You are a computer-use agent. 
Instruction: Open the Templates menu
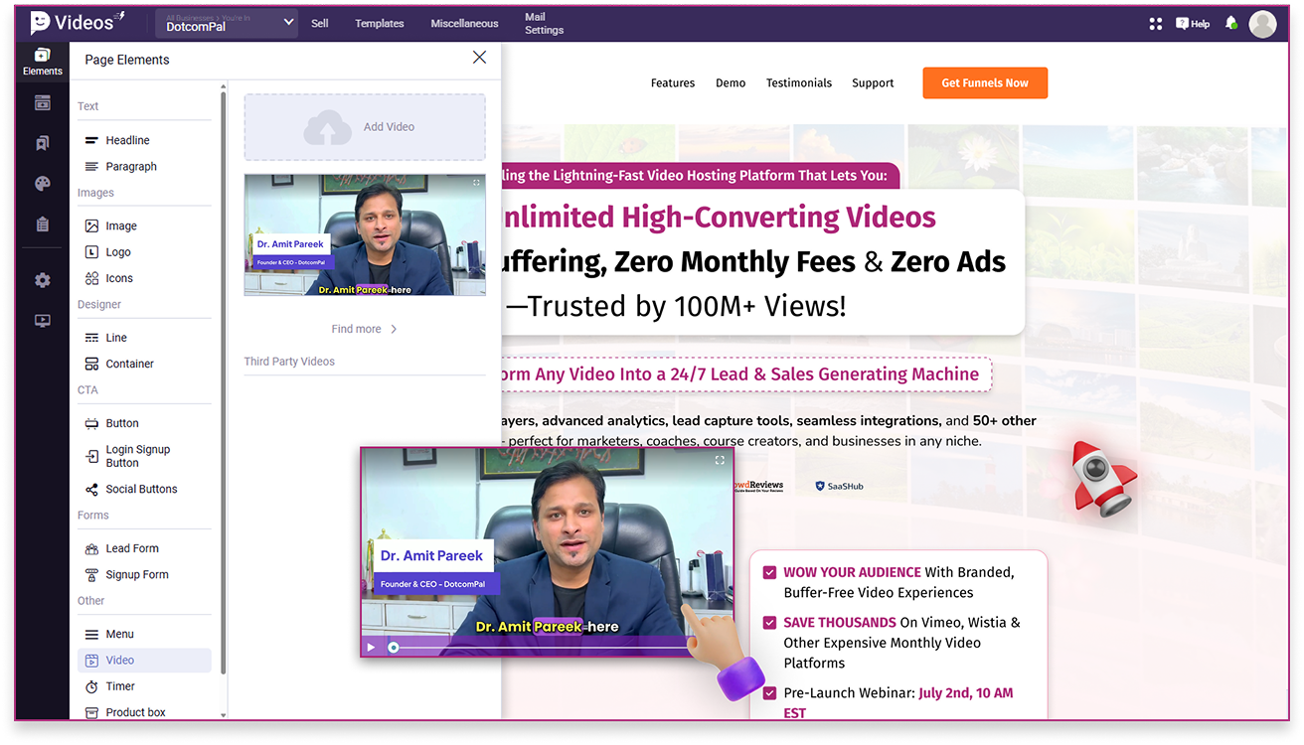pos(380,24)
